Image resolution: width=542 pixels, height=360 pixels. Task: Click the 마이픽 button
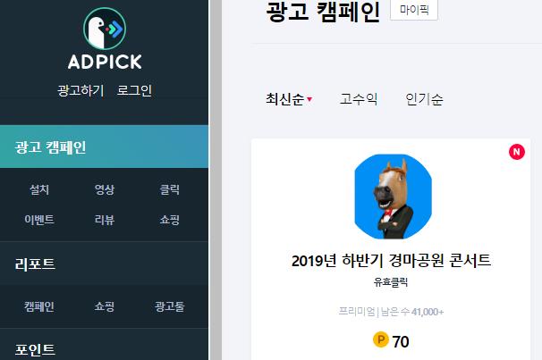pyautogui.click(x=414, y=10)
